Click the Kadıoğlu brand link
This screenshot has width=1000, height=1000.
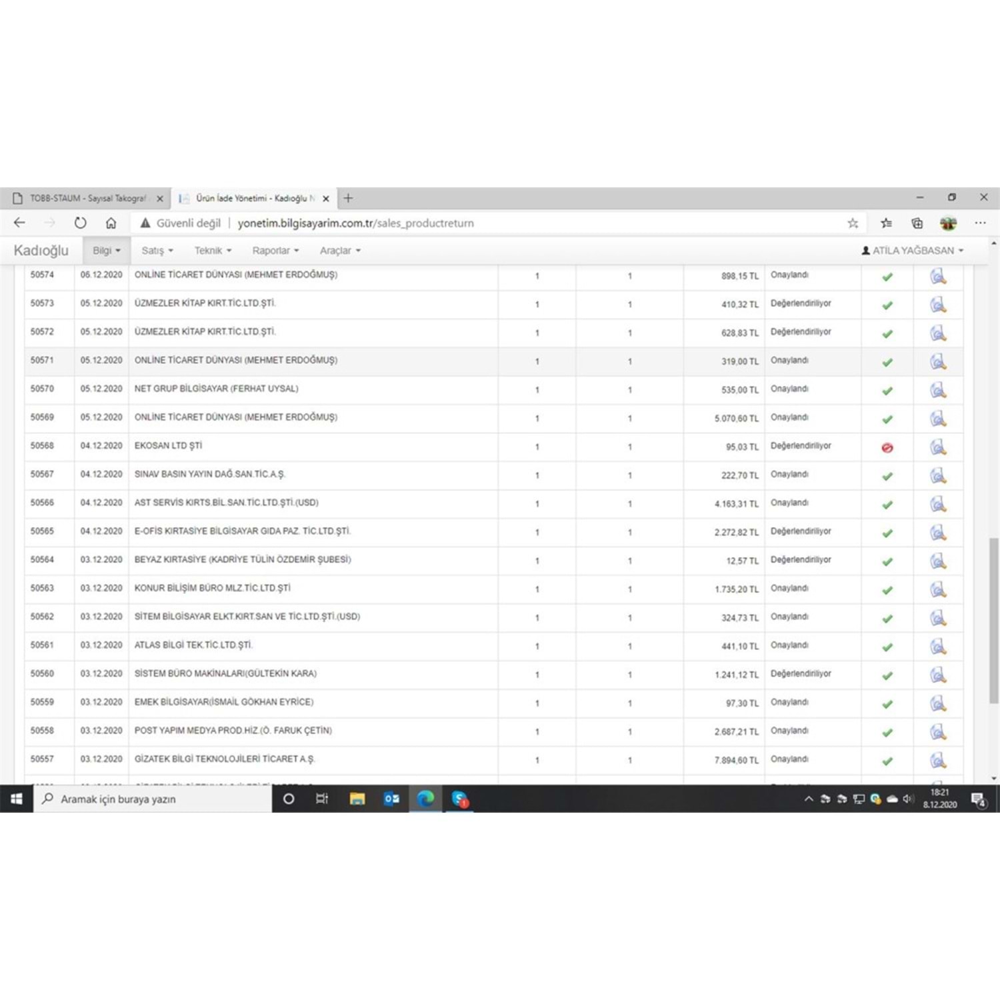pyautogui.click(x=41, y=251)
